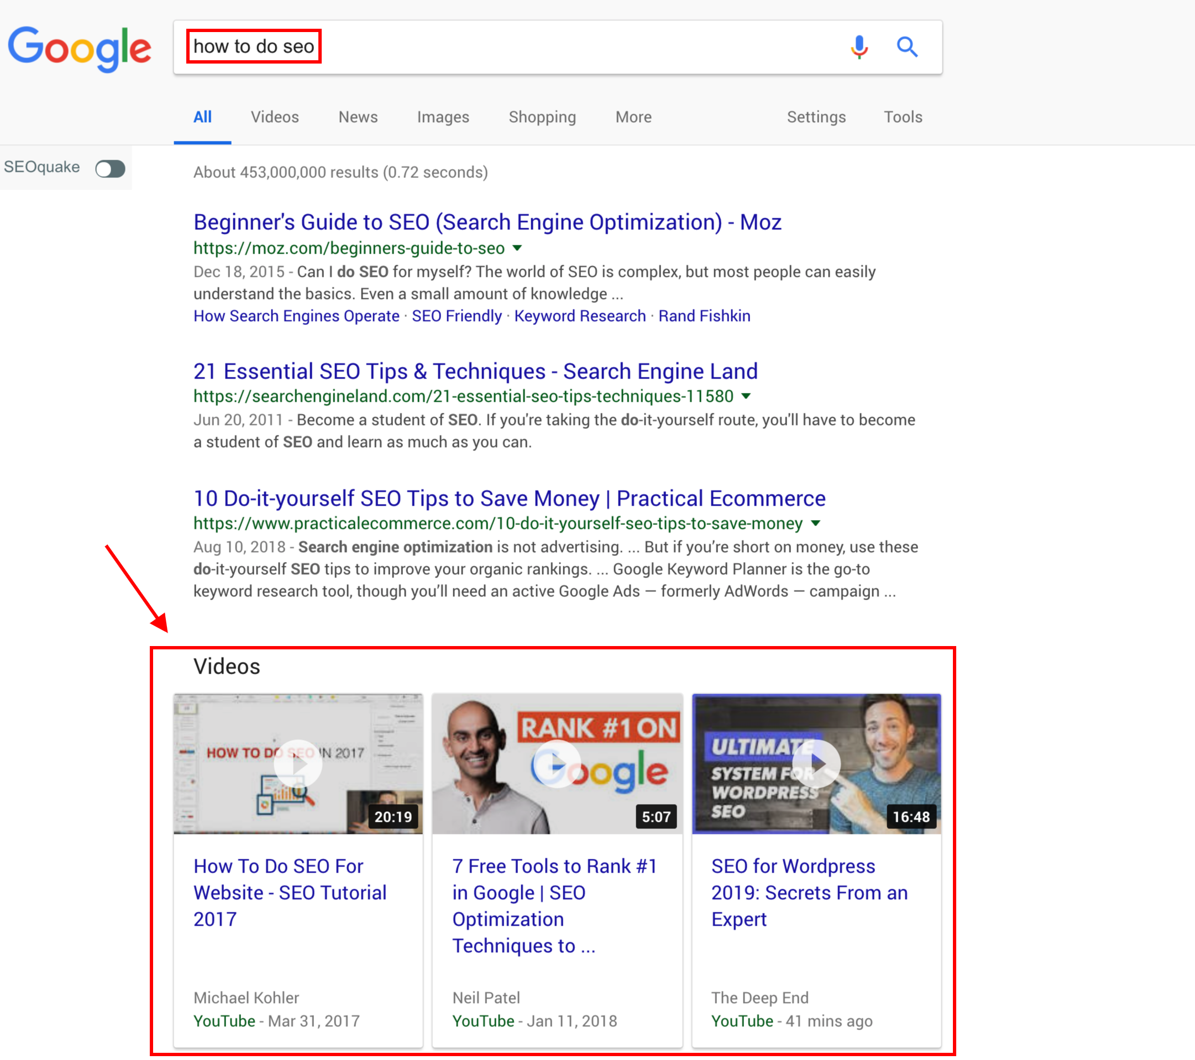Expand dropdown arrow beside practicalecommerce.com URL
This screenshot has height=1060, width=1195.
pyautogui.click(x=816, y=523)
